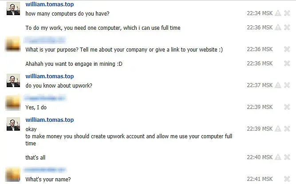This screenshot has height=184, width=296.
Task: Delete the "create upwork account" message
Action: tap(287, 128)
